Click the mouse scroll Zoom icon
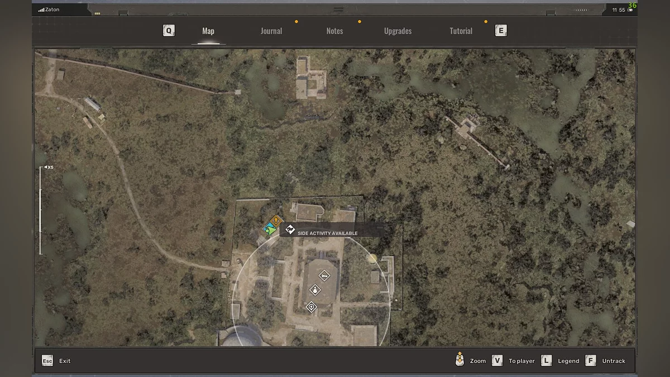The width and height of the screenshot is (670, 377). (460, 360)
